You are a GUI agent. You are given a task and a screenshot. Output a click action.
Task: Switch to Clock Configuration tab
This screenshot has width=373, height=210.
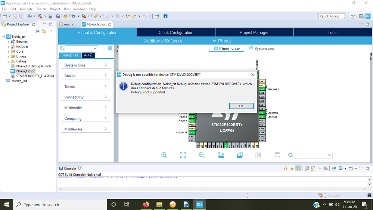pos(176,33)
